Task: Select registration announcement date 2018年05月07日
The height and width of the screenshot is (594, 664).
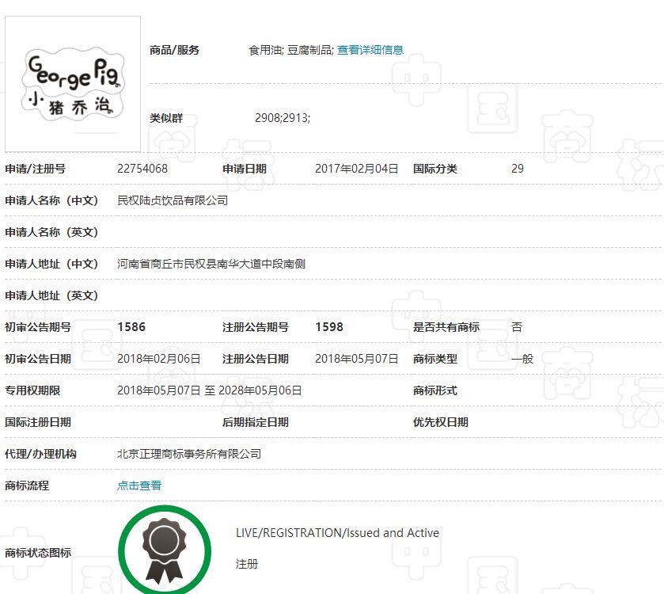Action: (x=357, y=359)
